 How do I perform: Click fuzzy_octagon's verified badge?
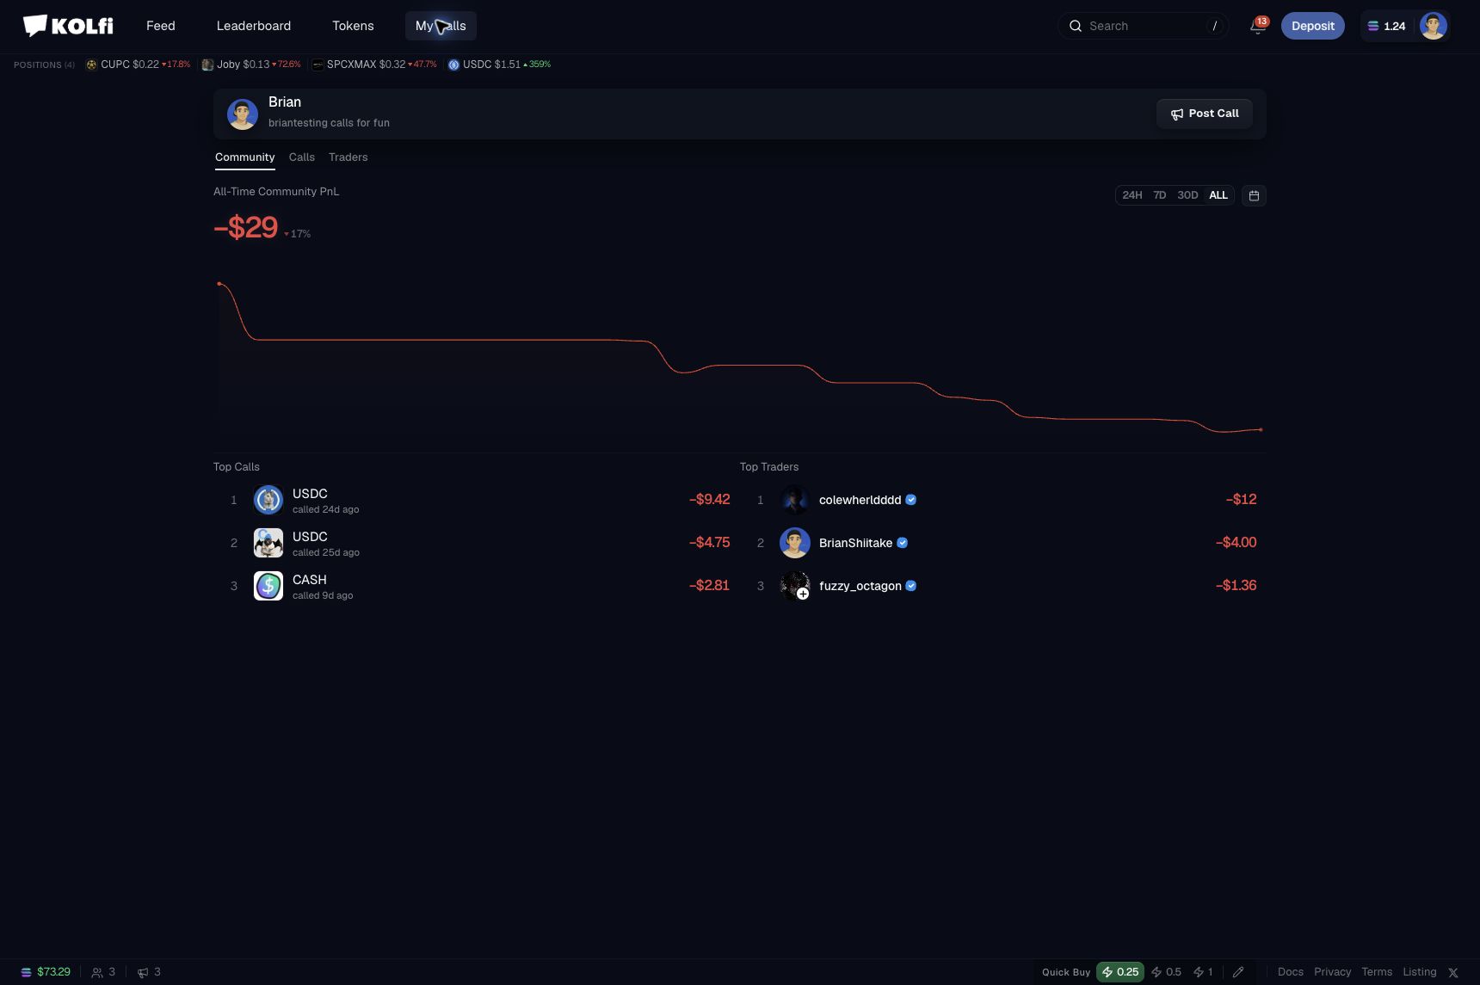[911, 586]
